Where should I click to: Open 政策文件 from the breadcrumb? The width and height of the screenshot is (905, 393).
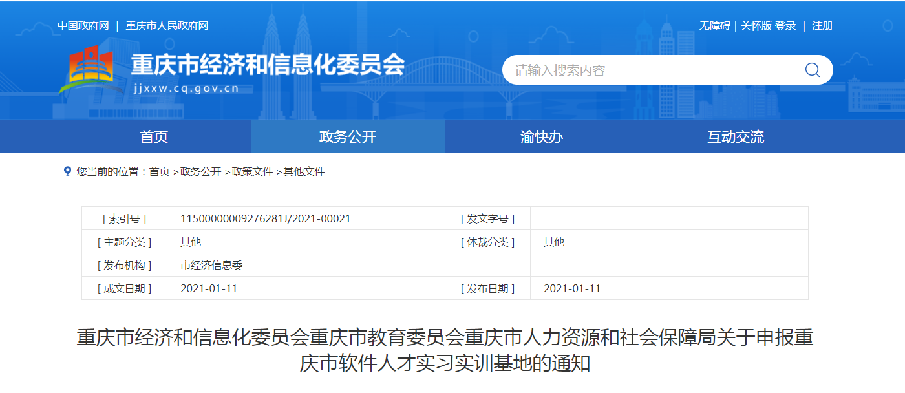pyautogui.click(x=252, y=171)
